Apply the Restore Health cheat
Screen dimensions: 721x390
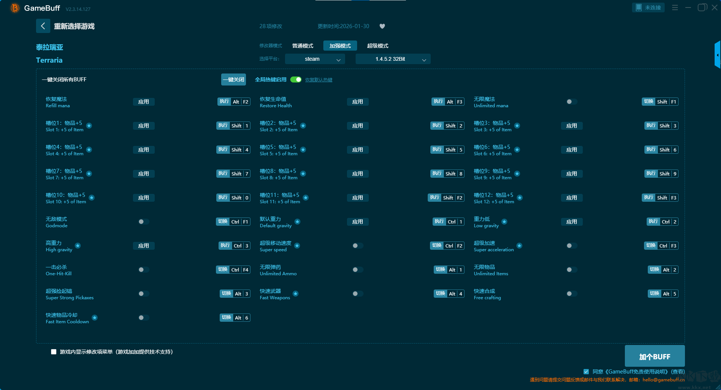(357, 102)
